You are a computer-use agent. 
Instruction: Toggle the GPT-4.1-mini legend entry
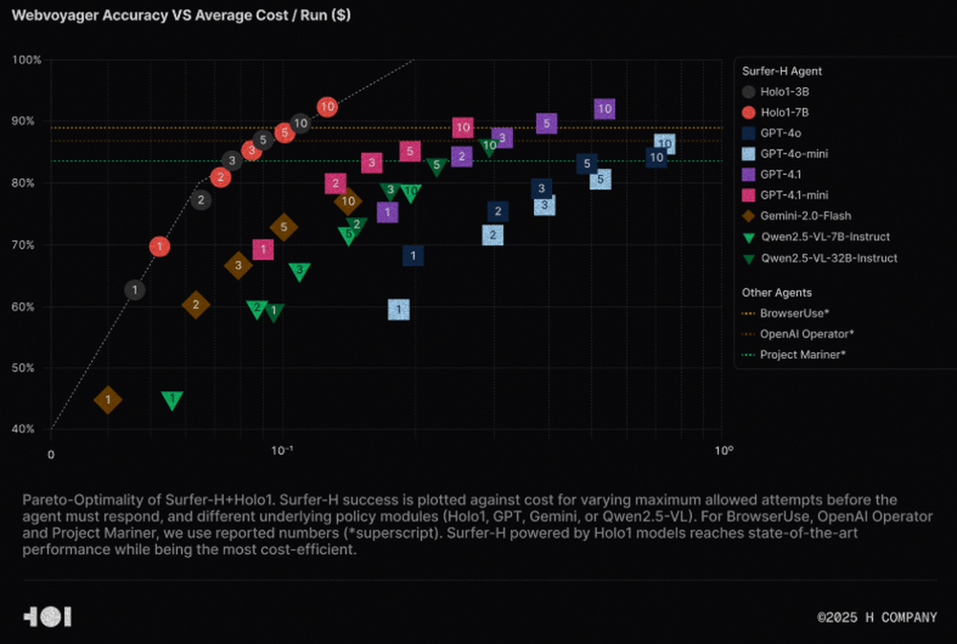click(x=785, y=195)
